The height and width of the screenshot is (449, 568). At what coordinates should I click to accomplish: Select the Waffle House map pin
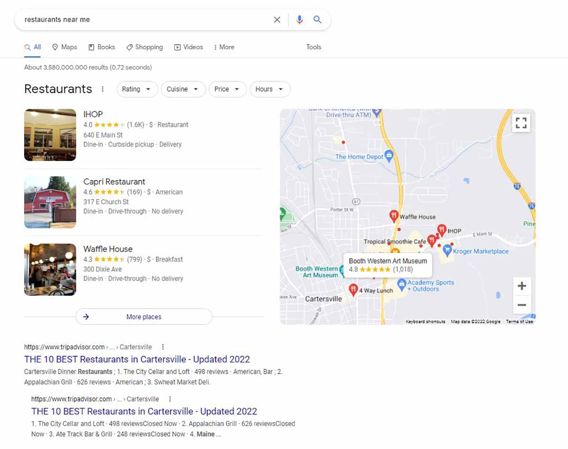tap(393, 216)
